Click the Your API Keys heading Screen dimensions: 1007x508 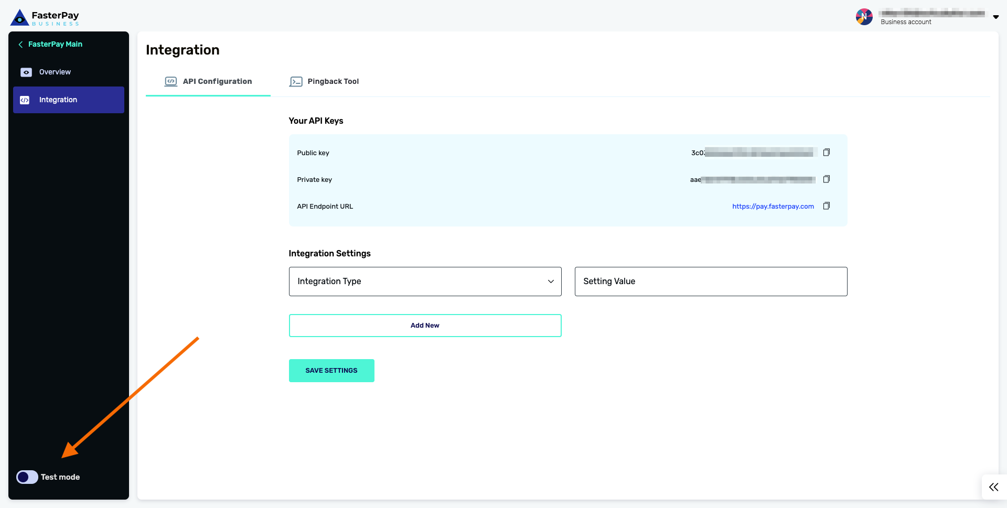[316, 121]
